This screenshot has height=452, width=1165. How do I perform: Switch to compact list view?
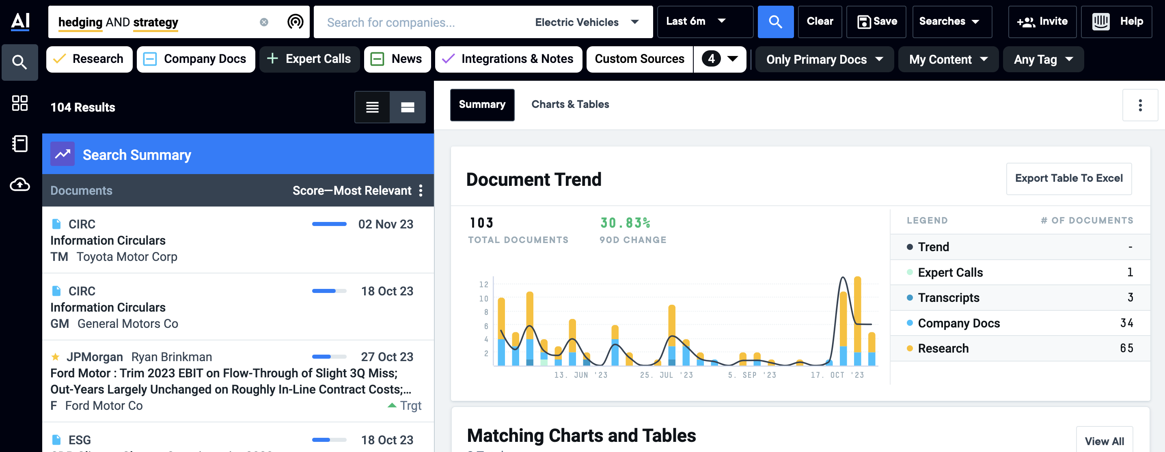point(372,107)
